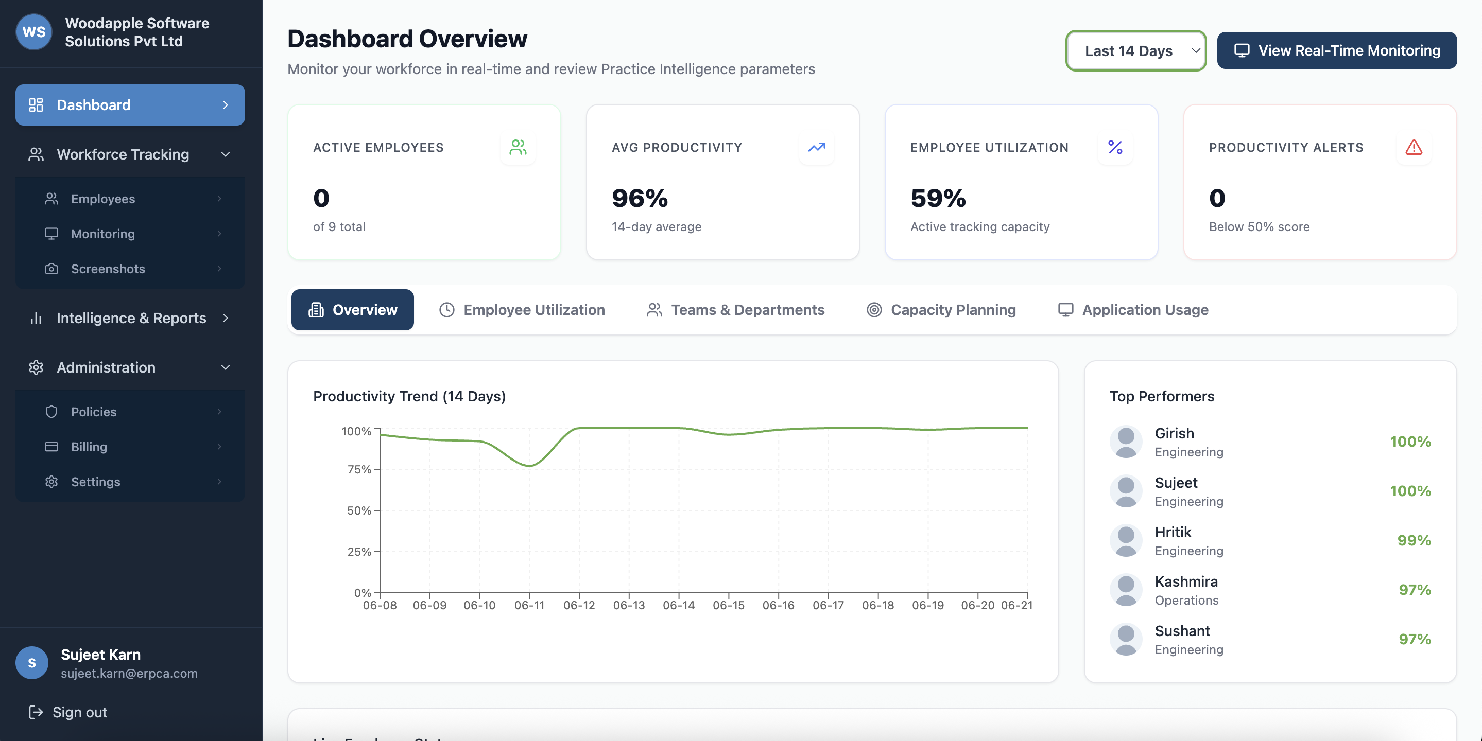Screen dimensions: 1482x741
Task: Collapse Workforce Tracking section chevron
Action: [x=226, y=154]
